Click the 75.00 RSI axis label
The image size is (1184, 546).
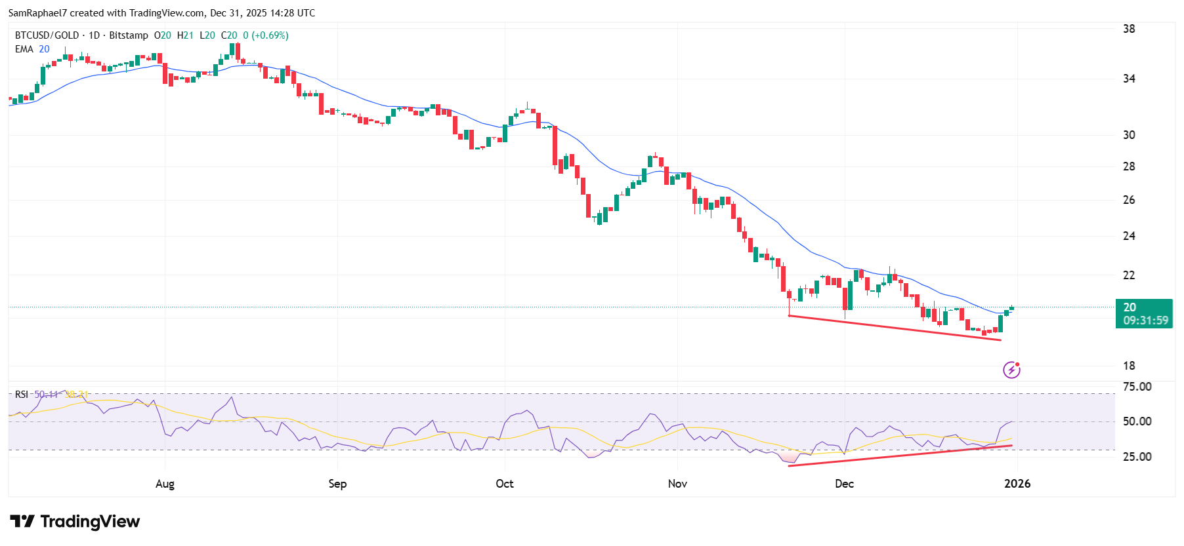[x=1137, y=387]
